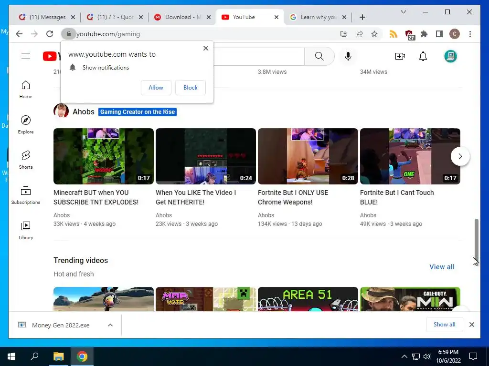The image size is (489, 366).
Task: Open the Extensions puzzle icon
Action: point(424,34)
